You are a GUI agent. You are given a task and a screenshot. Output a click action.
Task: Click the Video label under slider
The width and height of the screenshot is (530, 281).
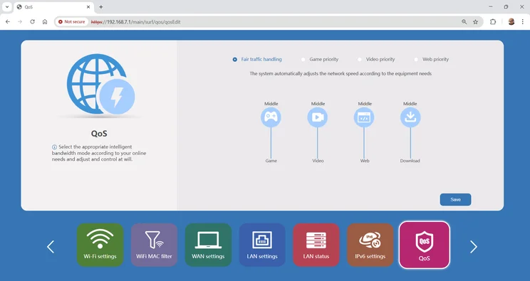click(318, 161)
